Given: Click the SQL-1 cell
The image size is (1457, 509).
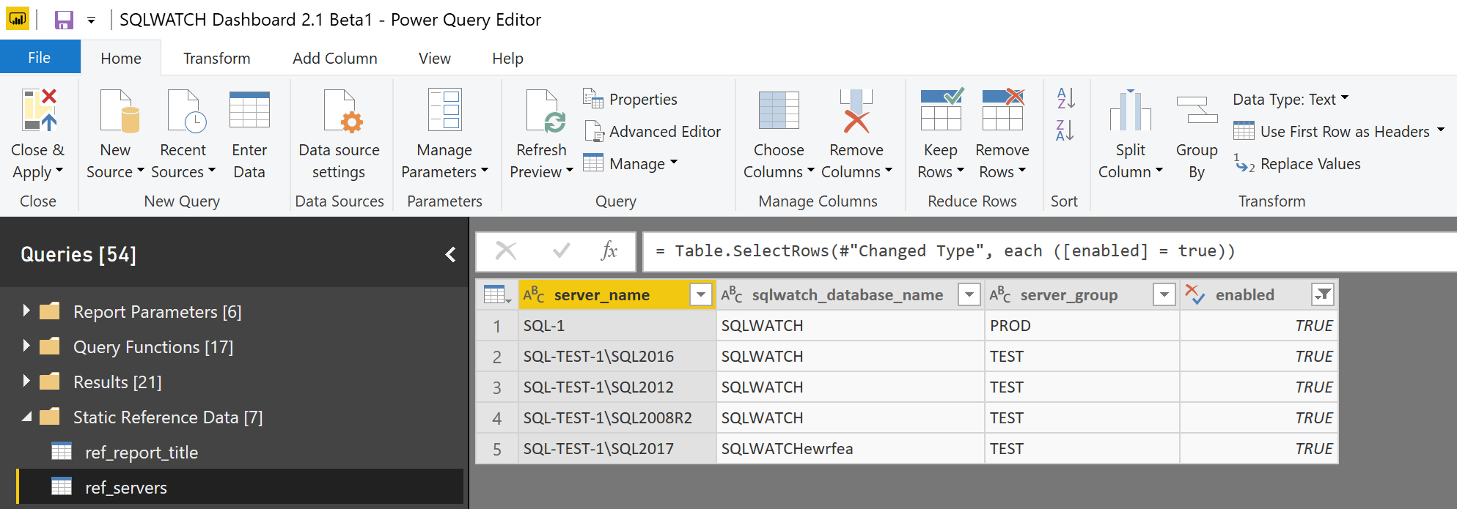Looking at the screenshot, I should (617, 326).
